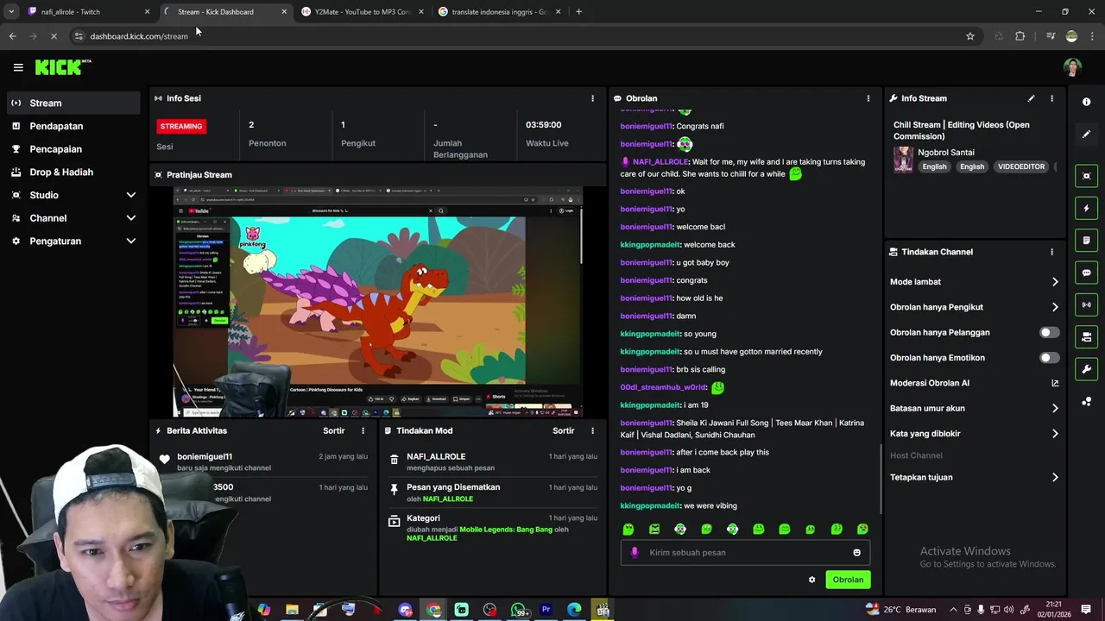
Task: Toggle the channel actions camera widget in sidebar
Action: pyautogui.click(x=1086, y=336)
